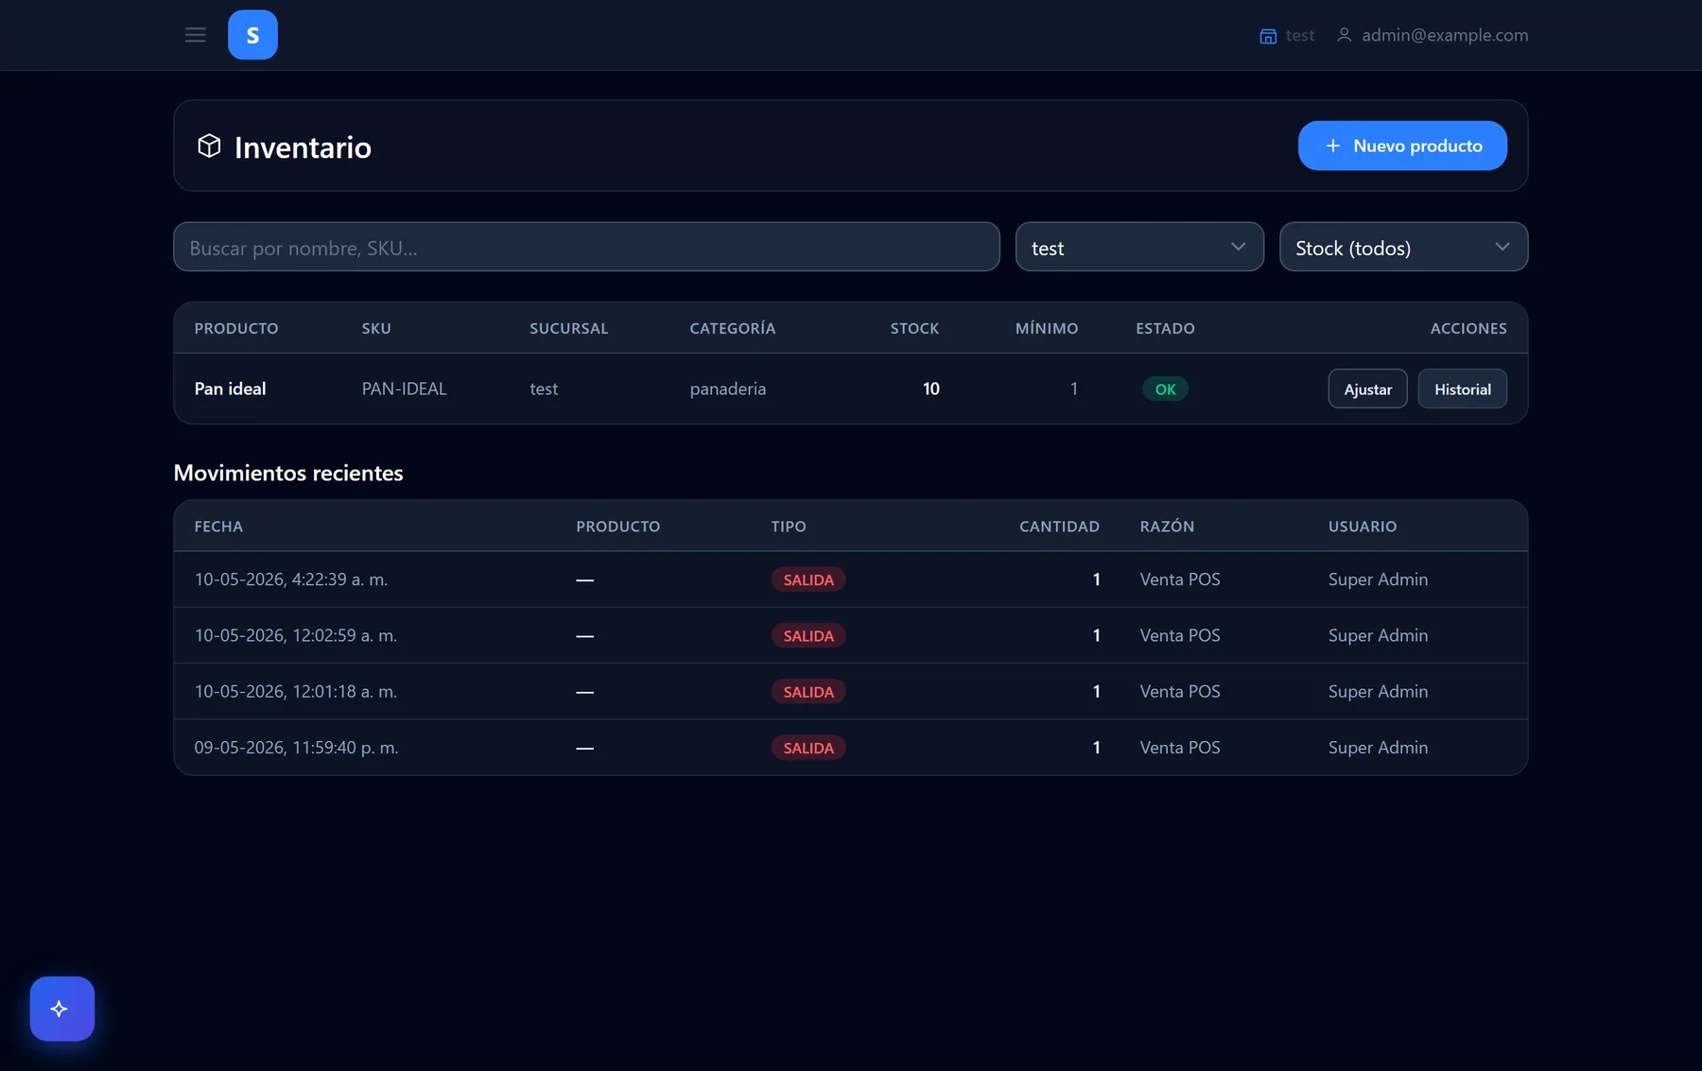Click the 09-05-2026, 11:59:40 p. m. date
Viewport: 1702px width, 1071px height.
[297, 748]
